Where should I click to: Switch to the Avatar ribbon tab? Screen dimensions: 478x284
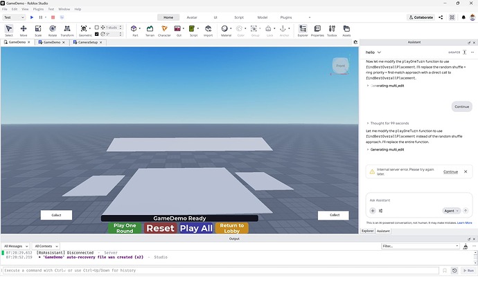(192, 17)
